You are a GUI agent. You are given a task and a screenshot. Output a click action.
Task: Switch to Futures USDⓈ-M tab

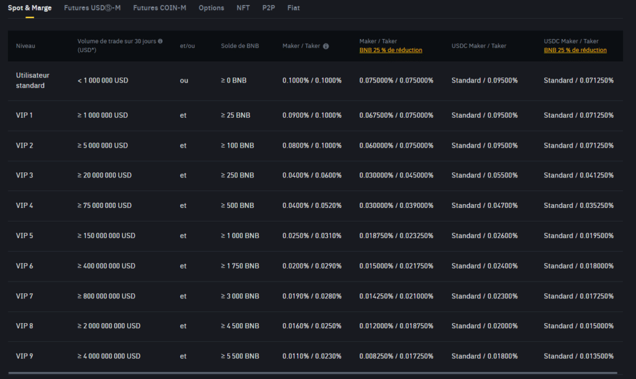click(92, 7)
